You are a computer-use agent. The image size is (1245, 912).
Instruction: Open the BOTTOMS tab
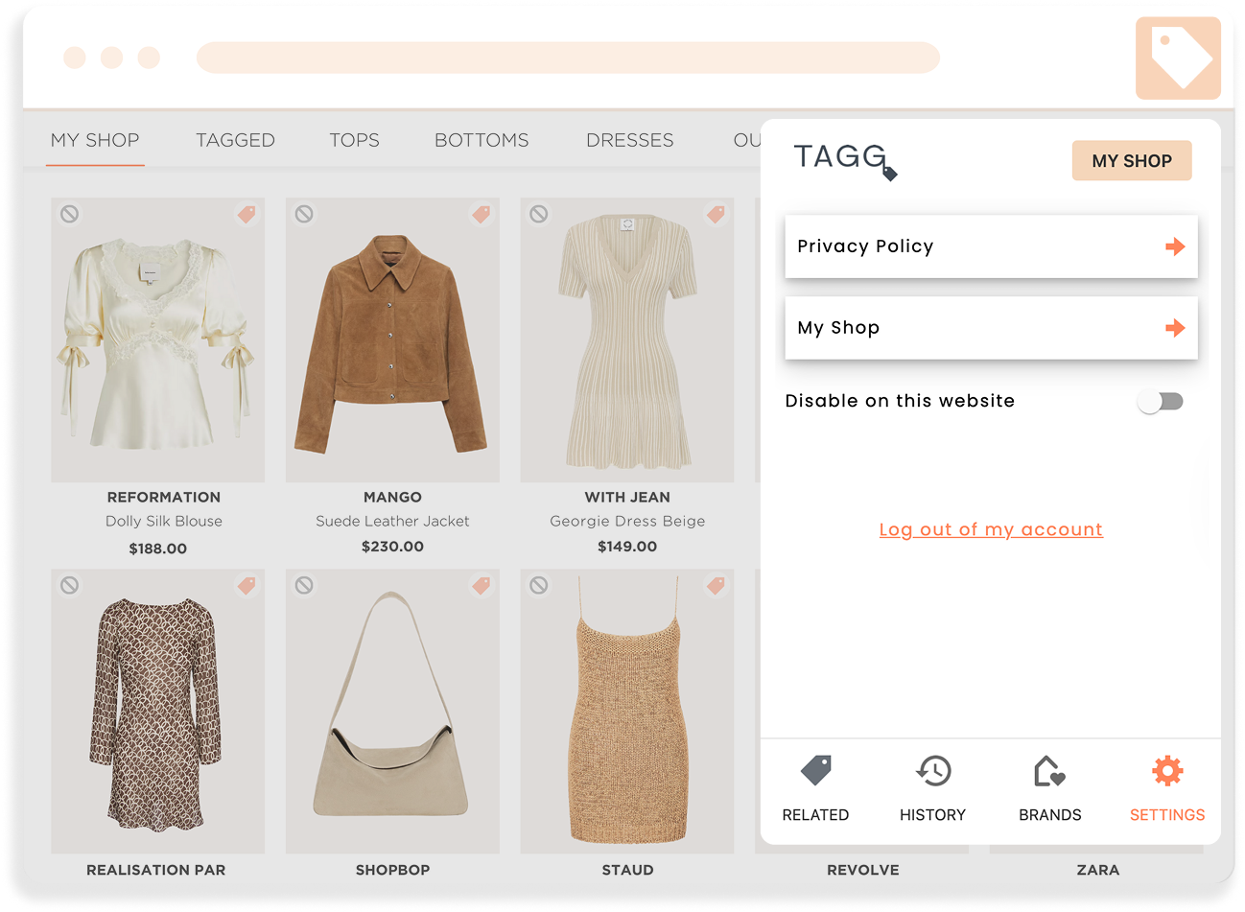click(482, 140)
